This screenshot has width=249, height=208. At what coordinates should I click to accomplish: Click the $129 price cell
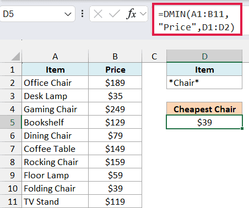pos(115,122)
